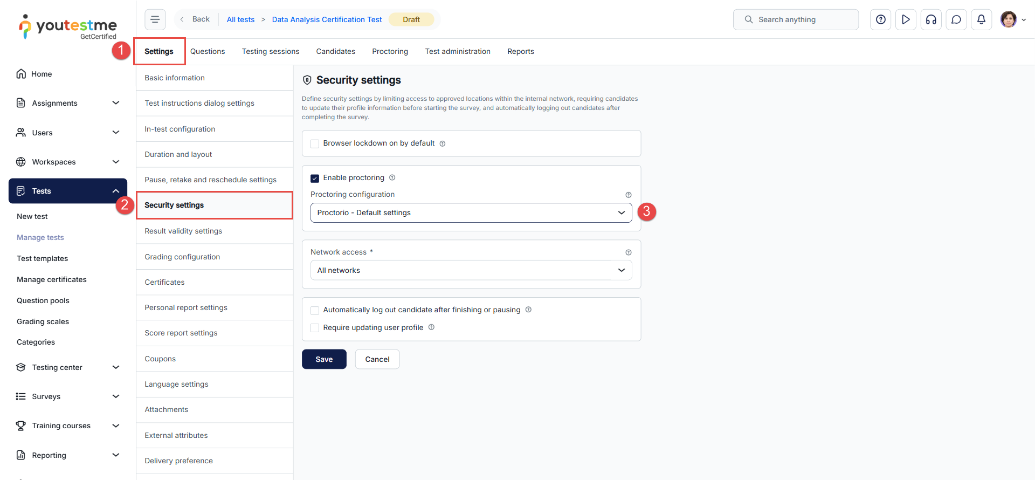Open the Network access dropdown
1035x480 pixels.
(471, 270)
